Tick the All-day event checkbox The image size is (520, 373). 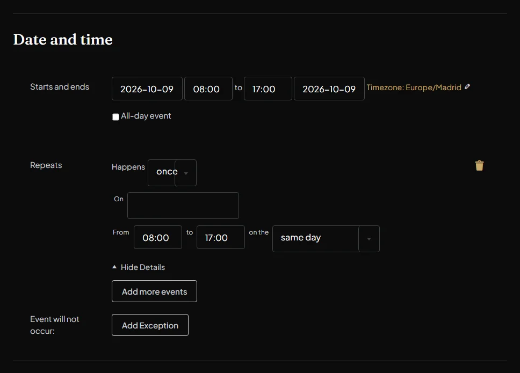coord(115,116)
